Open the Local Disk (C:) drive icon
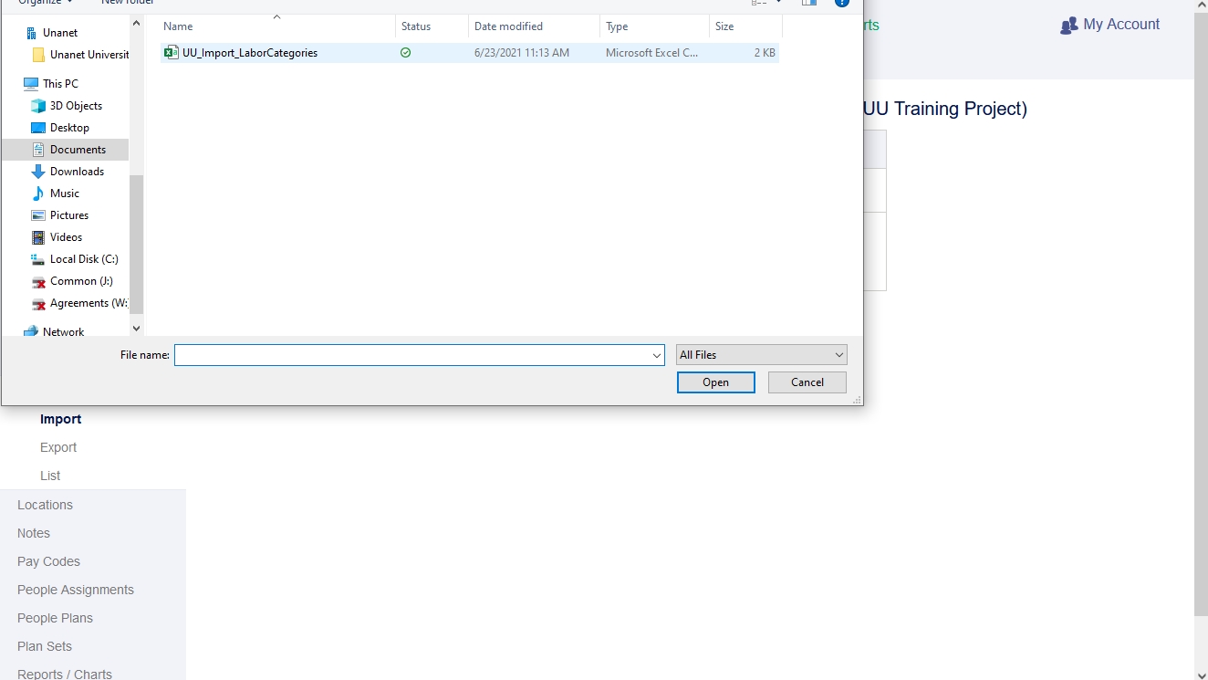The height and width of the screenshot is (680, 1208). (38, 259)
